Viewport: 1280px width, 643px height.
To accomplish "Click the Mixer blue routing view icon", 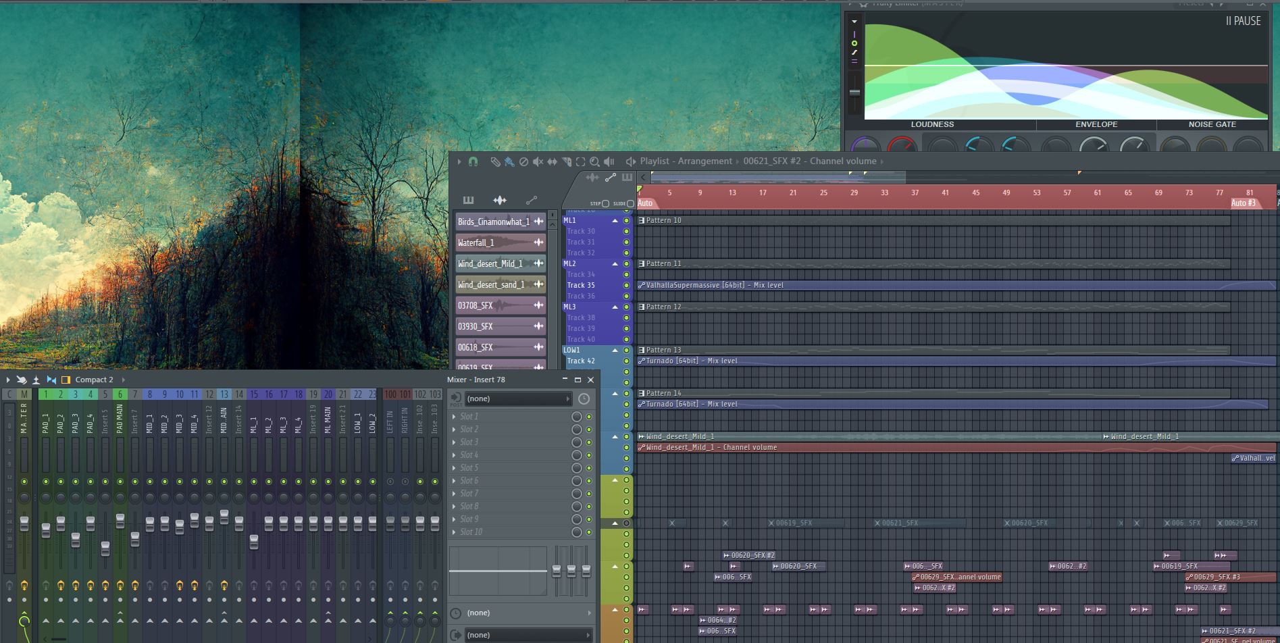I will (51, 380).
